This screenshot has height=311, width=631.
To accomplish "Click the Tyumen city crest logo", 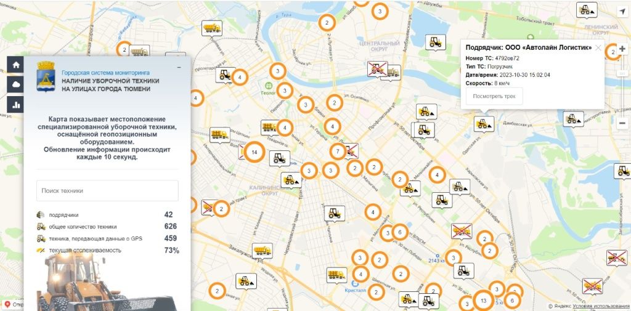I will (x=46, y=76).
